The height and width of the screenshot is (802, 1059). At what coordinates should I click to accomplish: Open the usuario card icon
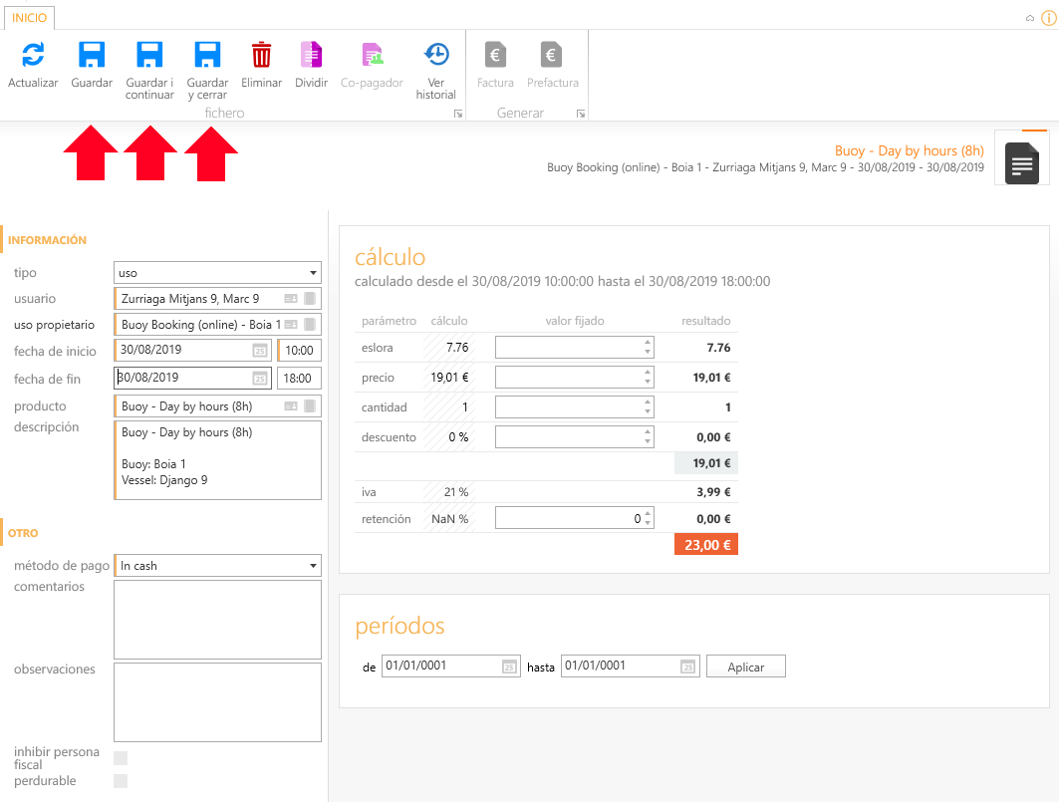point(291,299)
